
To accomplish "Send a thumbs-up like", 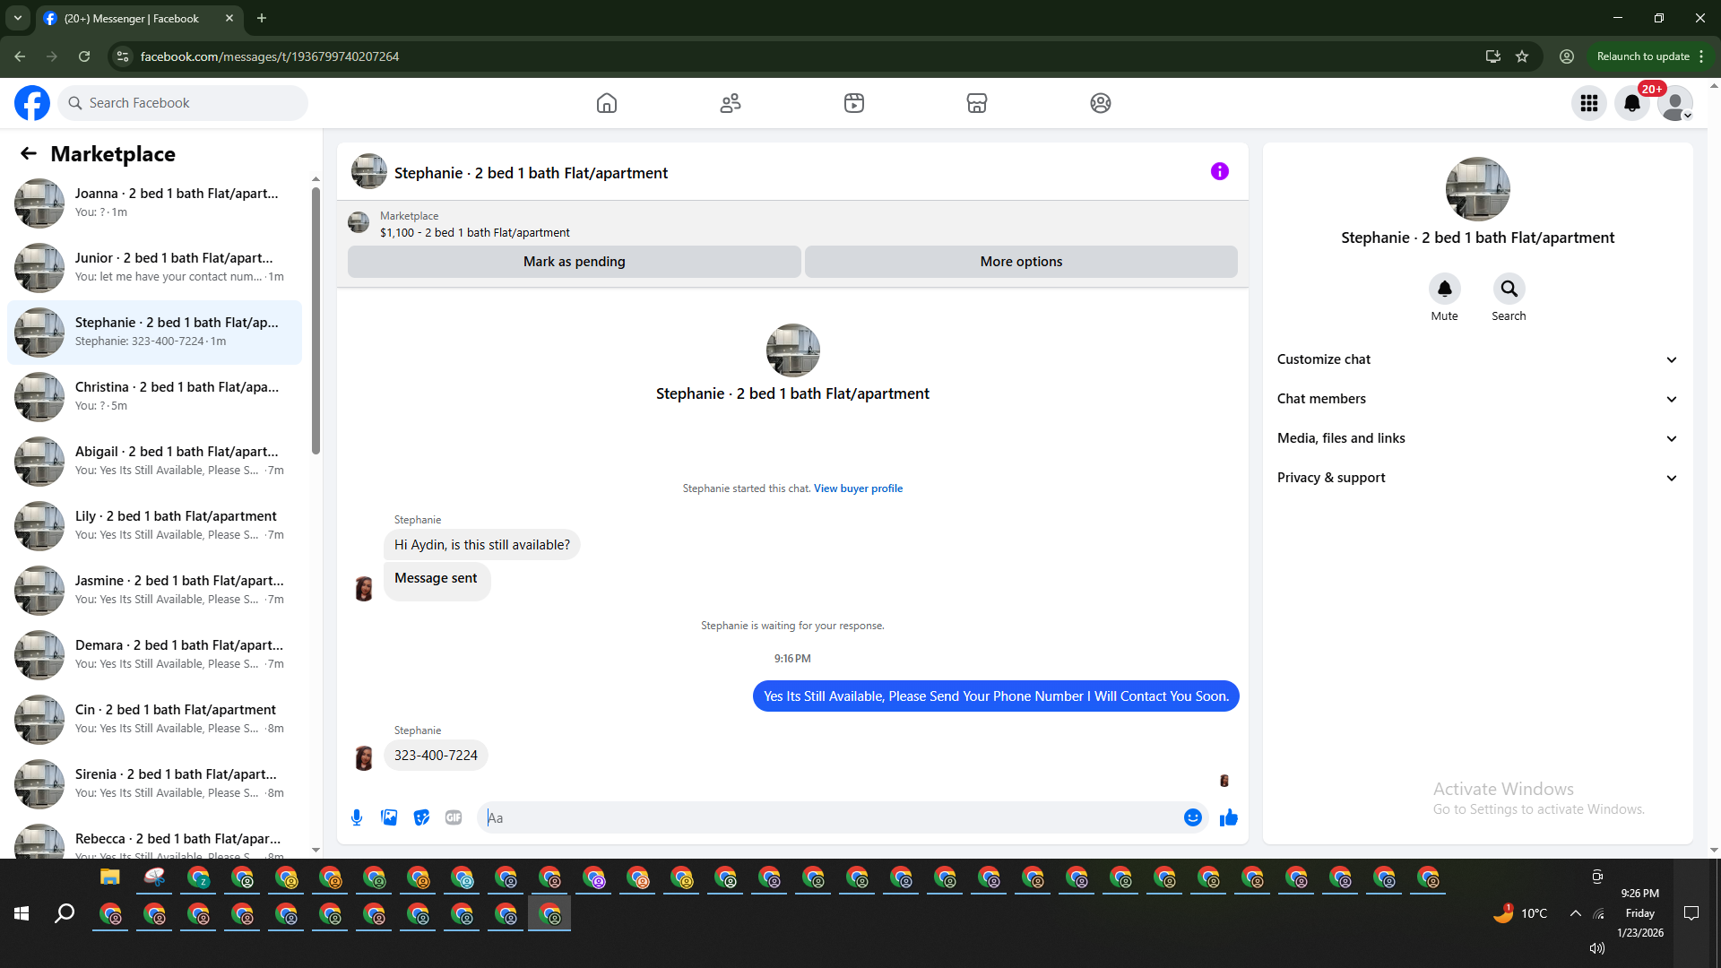I will pyautogui.click(x=1229, y=817).
